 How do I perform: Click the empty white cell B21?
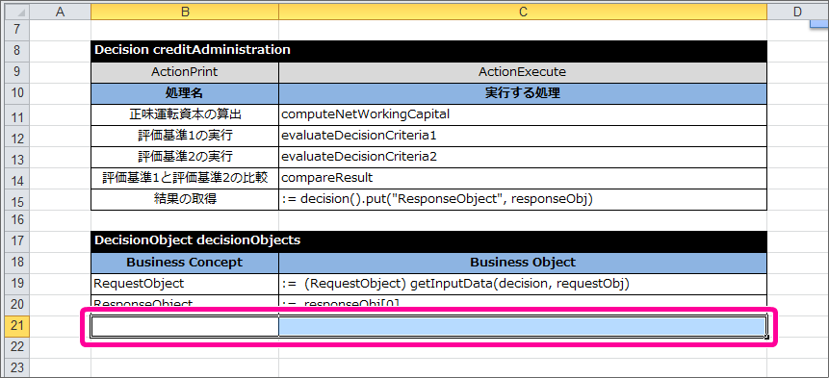pyautogui.click(x=185, y=326)
